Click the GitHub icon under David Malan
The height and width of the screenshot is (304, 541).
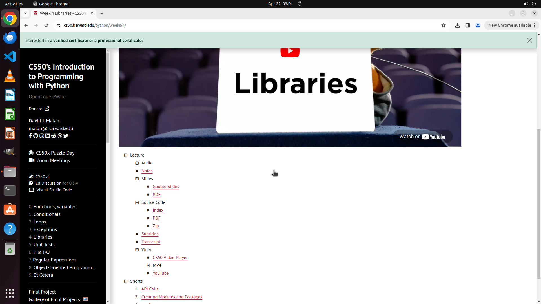36,136
